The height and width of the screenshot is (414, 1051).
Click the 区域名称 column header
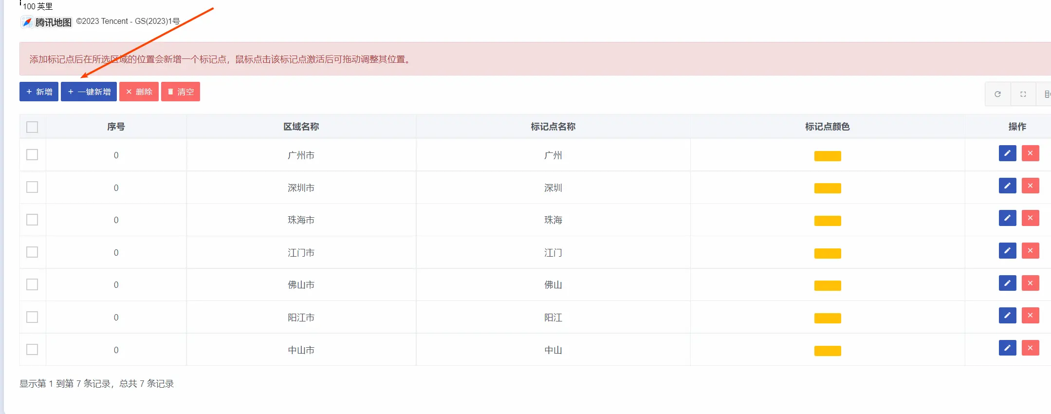(301, 127)
